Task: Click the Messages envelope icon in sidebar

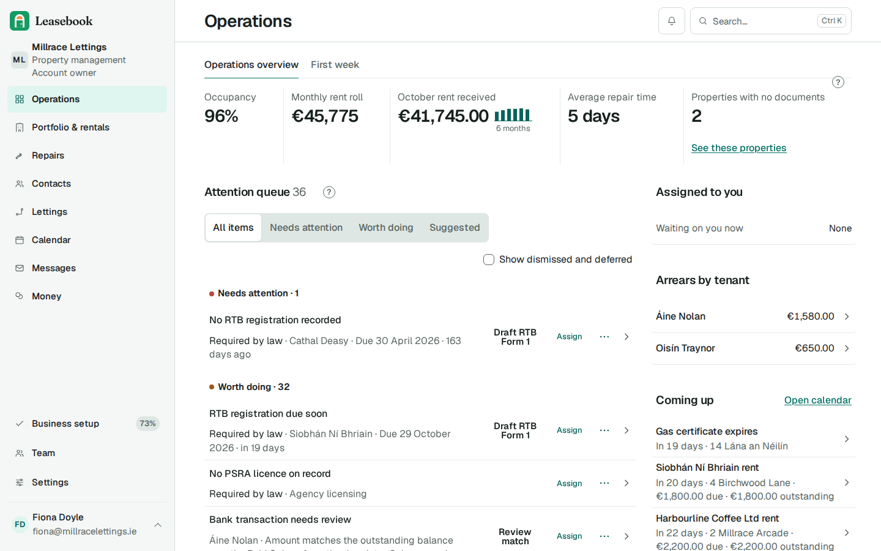Action: tap(20, 268)
